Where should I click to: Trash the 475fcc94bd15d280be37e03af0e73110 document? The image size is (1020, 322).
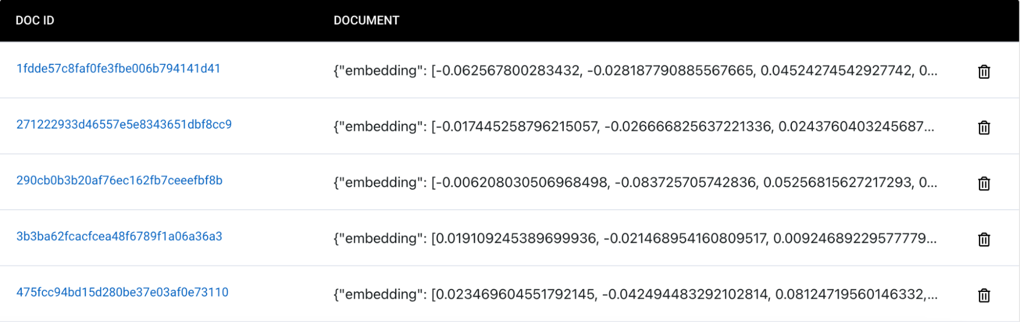coord(984,295)
